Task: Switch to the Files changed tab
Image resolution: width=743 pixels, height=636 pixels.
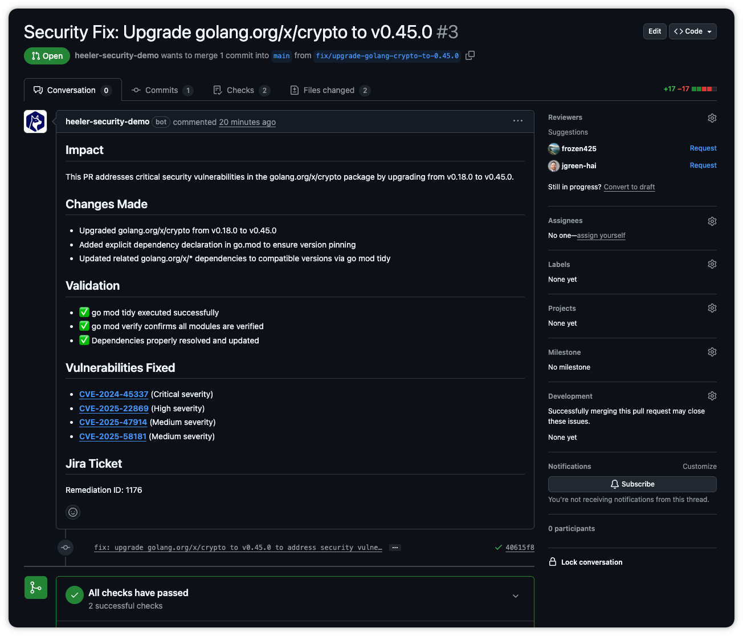Action: (329, 90)
